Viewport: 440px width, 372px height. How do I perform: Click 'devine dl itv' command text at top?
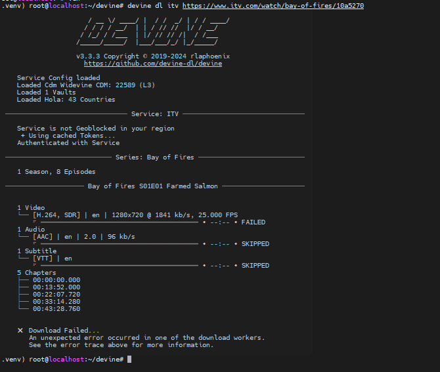tap(153, 6)
